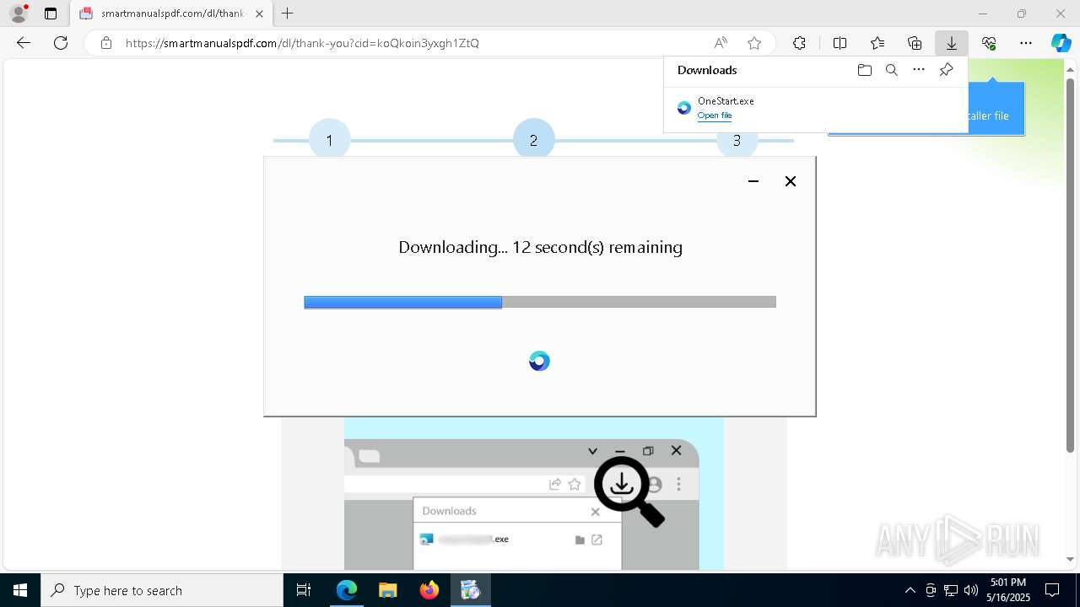Image resolution: width=1080 pixels, height=607 pixels.
Task: Open Windows Start menu
Action: click(x=20, y=590)
